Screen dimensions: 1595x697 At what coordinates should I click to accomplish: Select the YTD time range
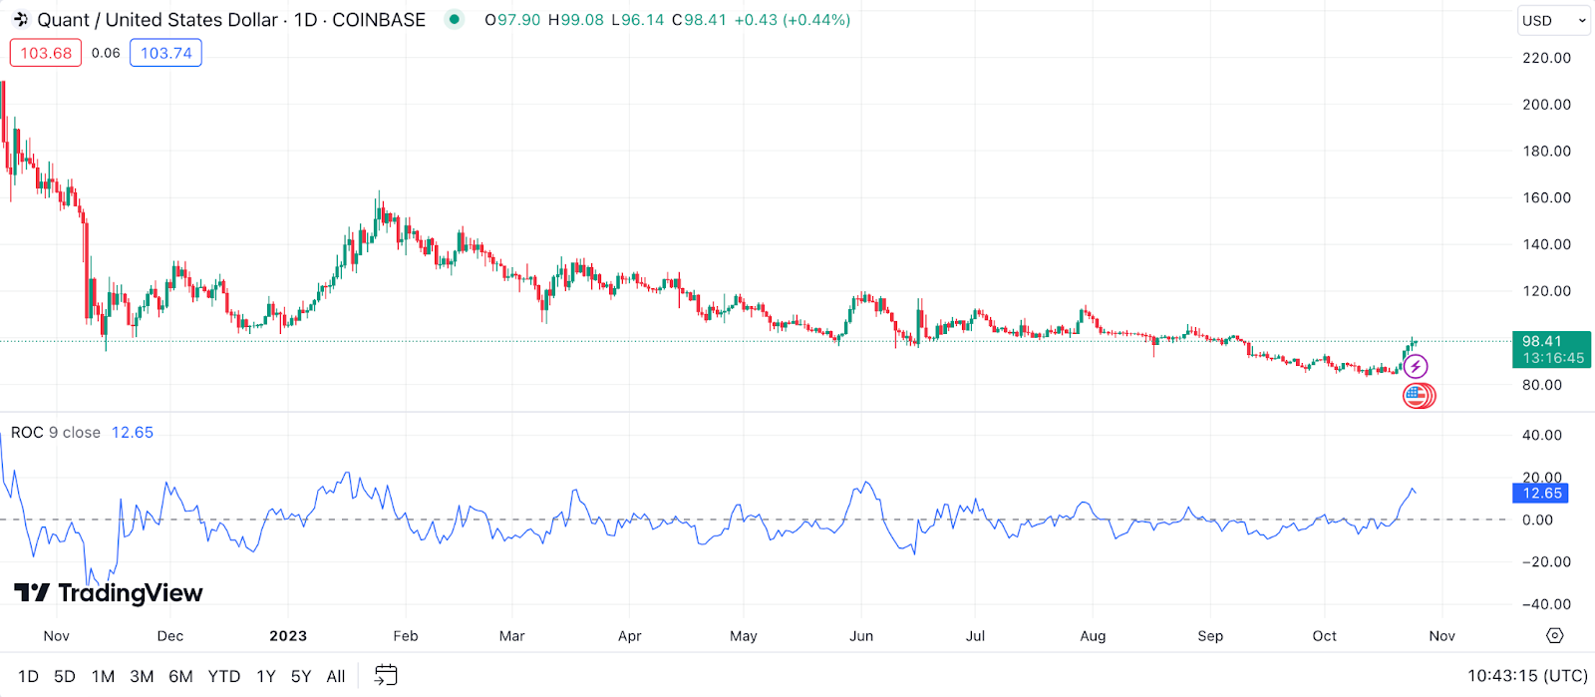pyautogui.click(x=224, y=676)
